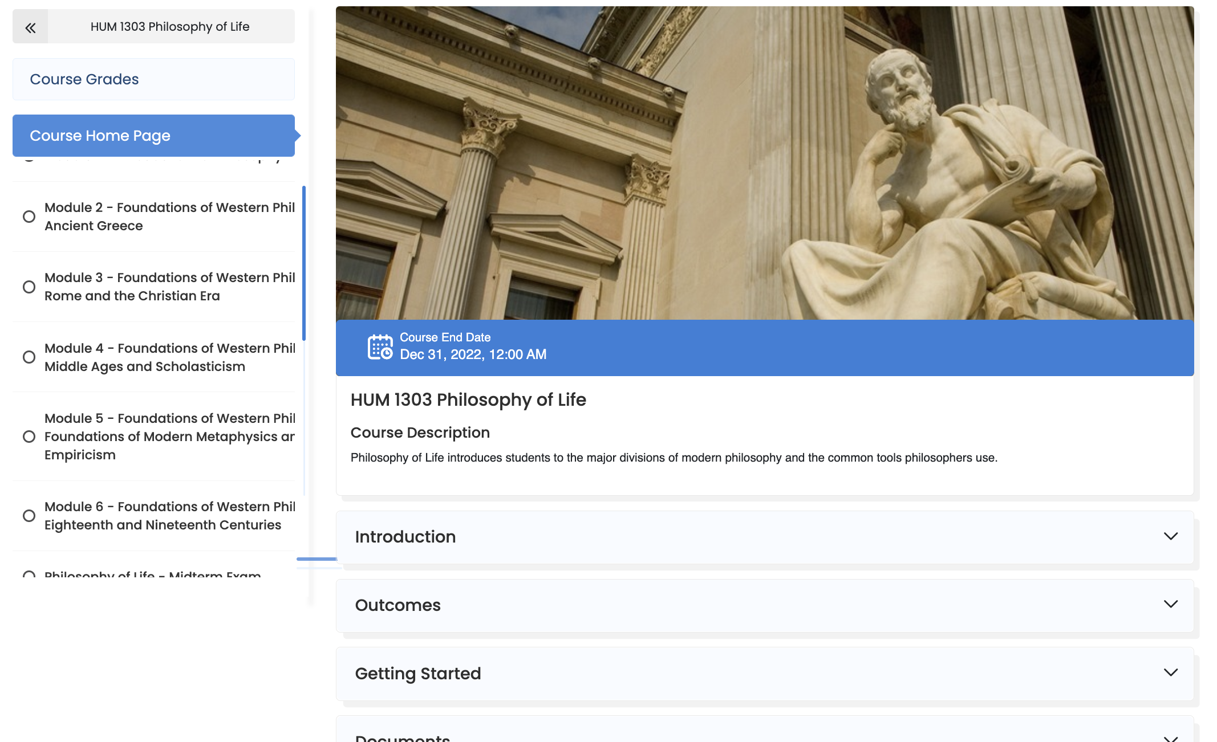The width and height of the screenshot is (1217, 742).
Task: Expand Introduction section chevron
Action: [x=1170, y=537]
